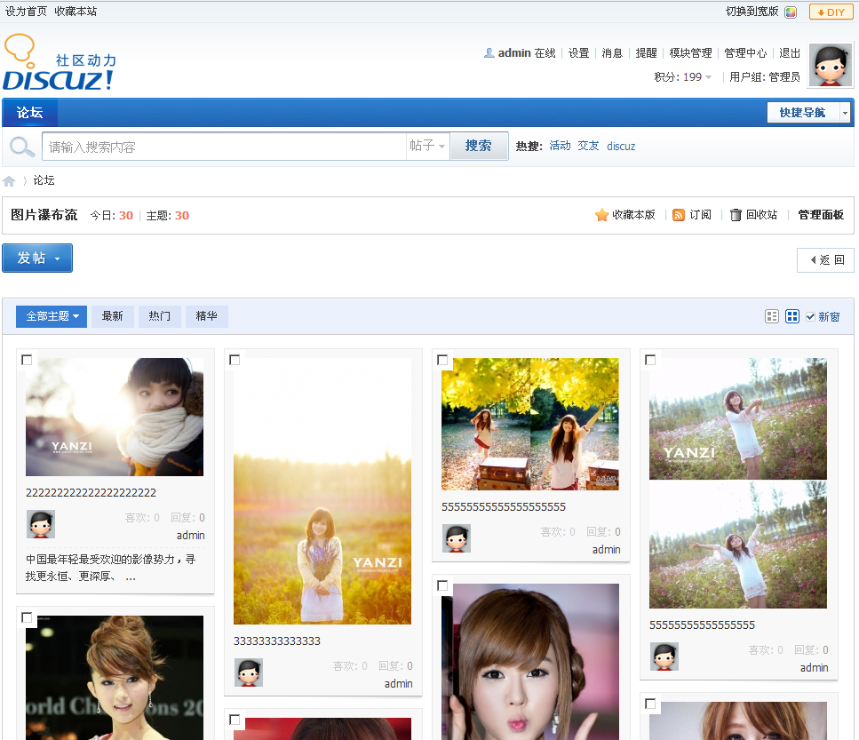This screenshot has width=859, height=740.
Task: Click the admin username in header
Action: [514, 53]
